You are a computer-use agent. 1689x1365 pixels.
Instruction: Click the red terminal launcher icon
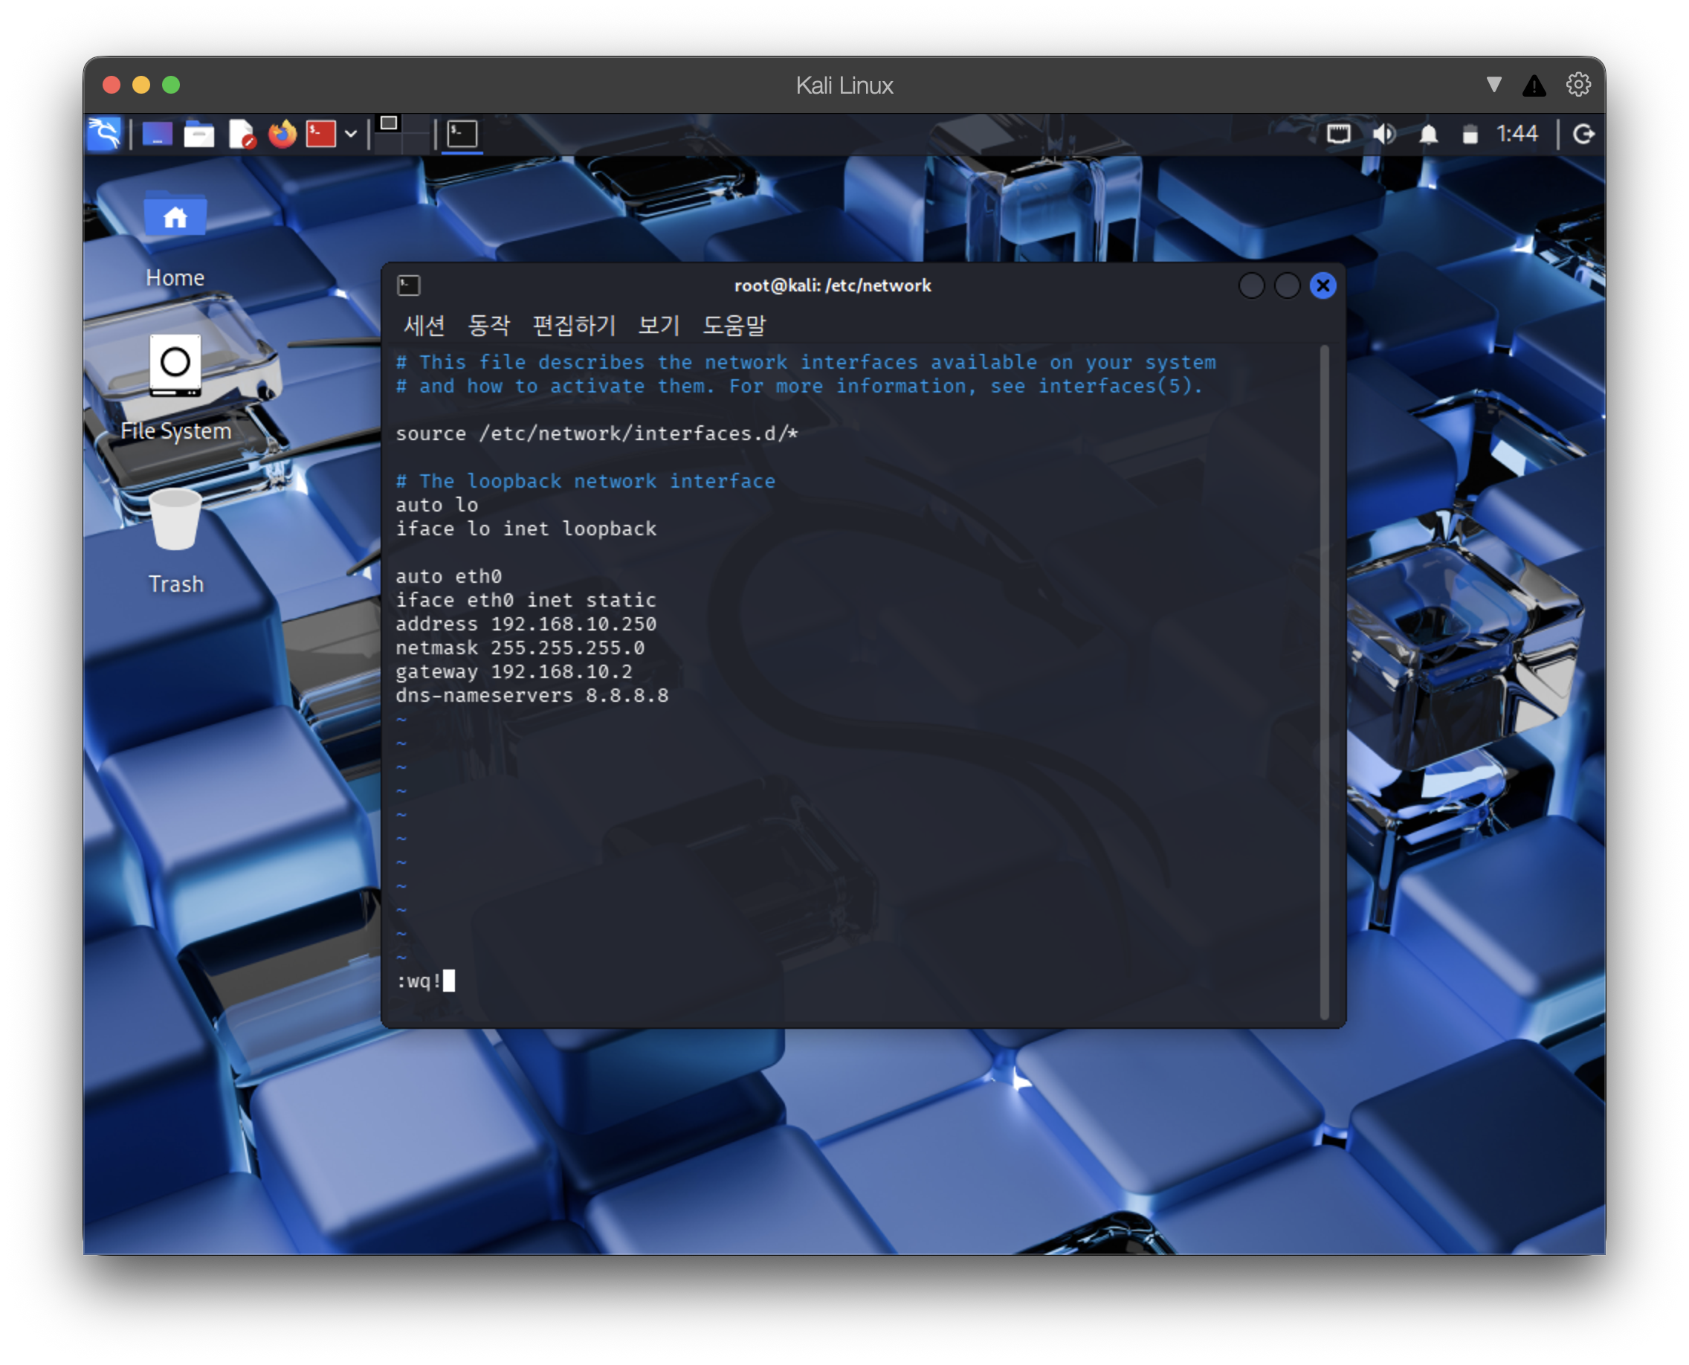tap(322, 134)
